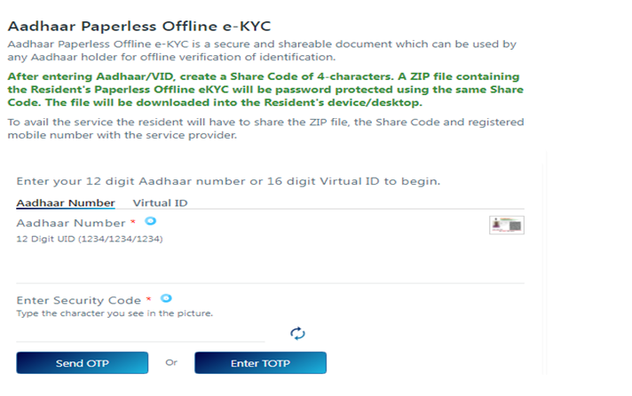Screen dimensions: 632x396
Task: Refresh the captcha security code image
Action: coord(297,333)
